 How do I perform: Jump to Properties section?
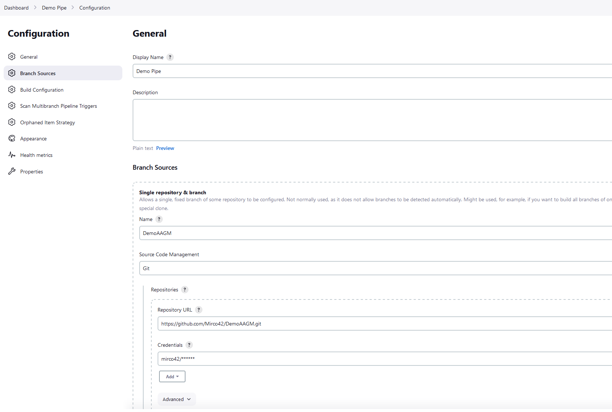pyautogui.click(x=63, y=172)
